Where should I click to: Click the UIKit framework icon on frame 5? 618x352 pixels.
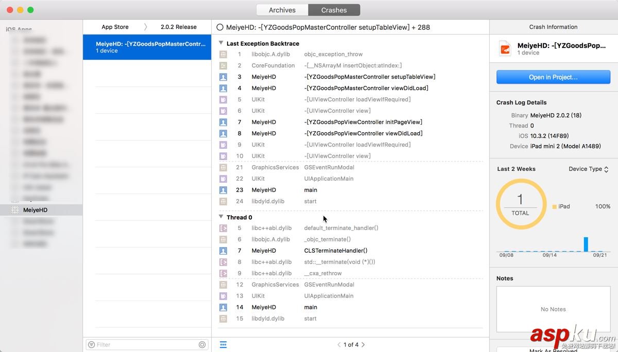223,99
